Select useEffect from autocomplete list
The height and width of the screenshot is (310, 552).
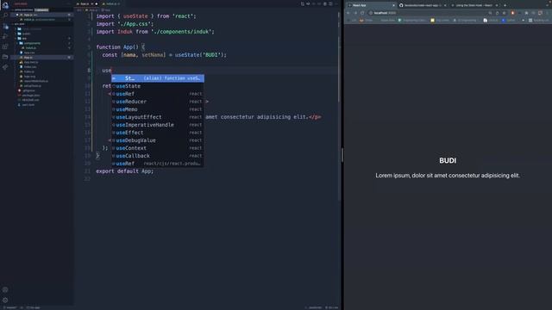[x=158, y=133]
